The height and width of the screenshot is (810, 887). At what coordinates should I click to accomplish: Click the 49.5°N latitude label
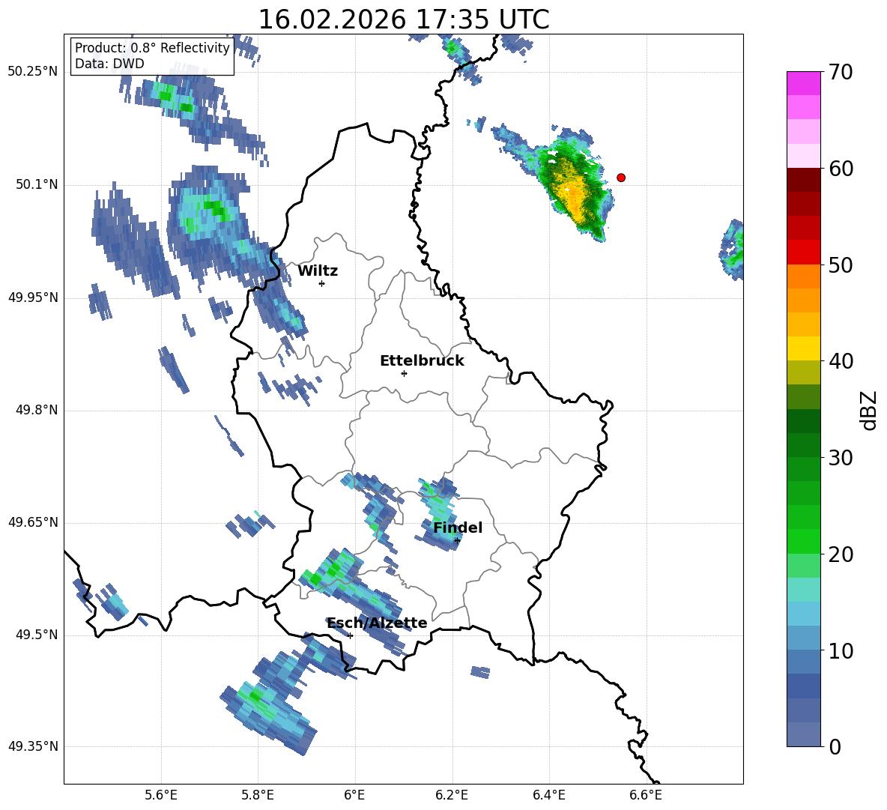click(x=37, y=635)
